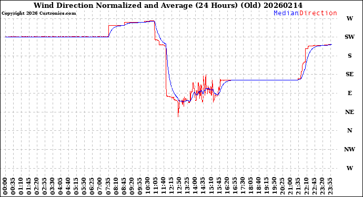Click the 04:05 time axis label
The image size is (363, 197).
(x=60, y=186)
